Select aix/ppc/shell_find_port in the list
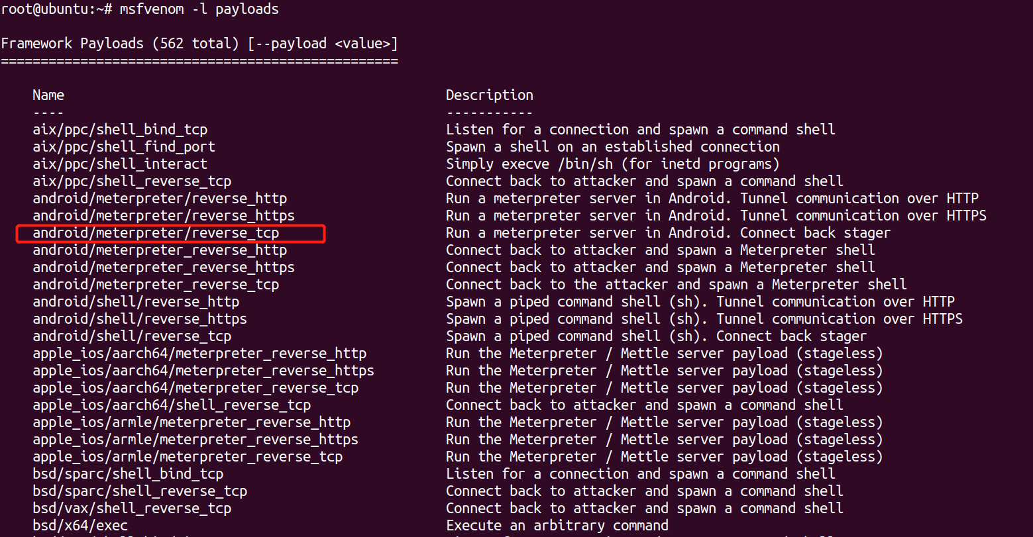This screenshot has height=537, width=1033. pyautogui.click(x=124, y=147)
